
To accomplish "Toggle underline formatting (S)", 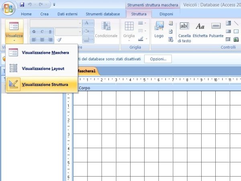I will point(50,31).
